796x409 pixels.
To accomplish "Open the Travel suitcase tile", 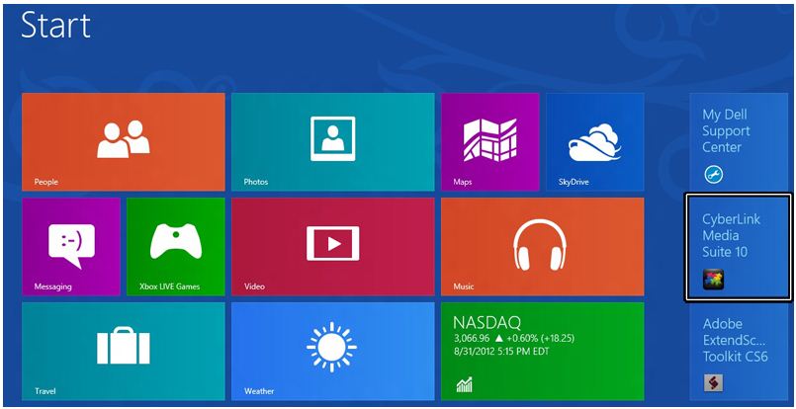I will (x=124, y=351).
